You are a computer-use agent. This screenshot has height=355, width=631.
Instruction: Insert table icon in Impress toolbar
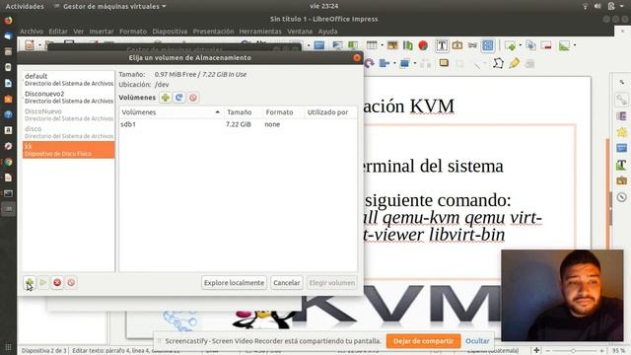pyautogui.click(x=372, y=45)
